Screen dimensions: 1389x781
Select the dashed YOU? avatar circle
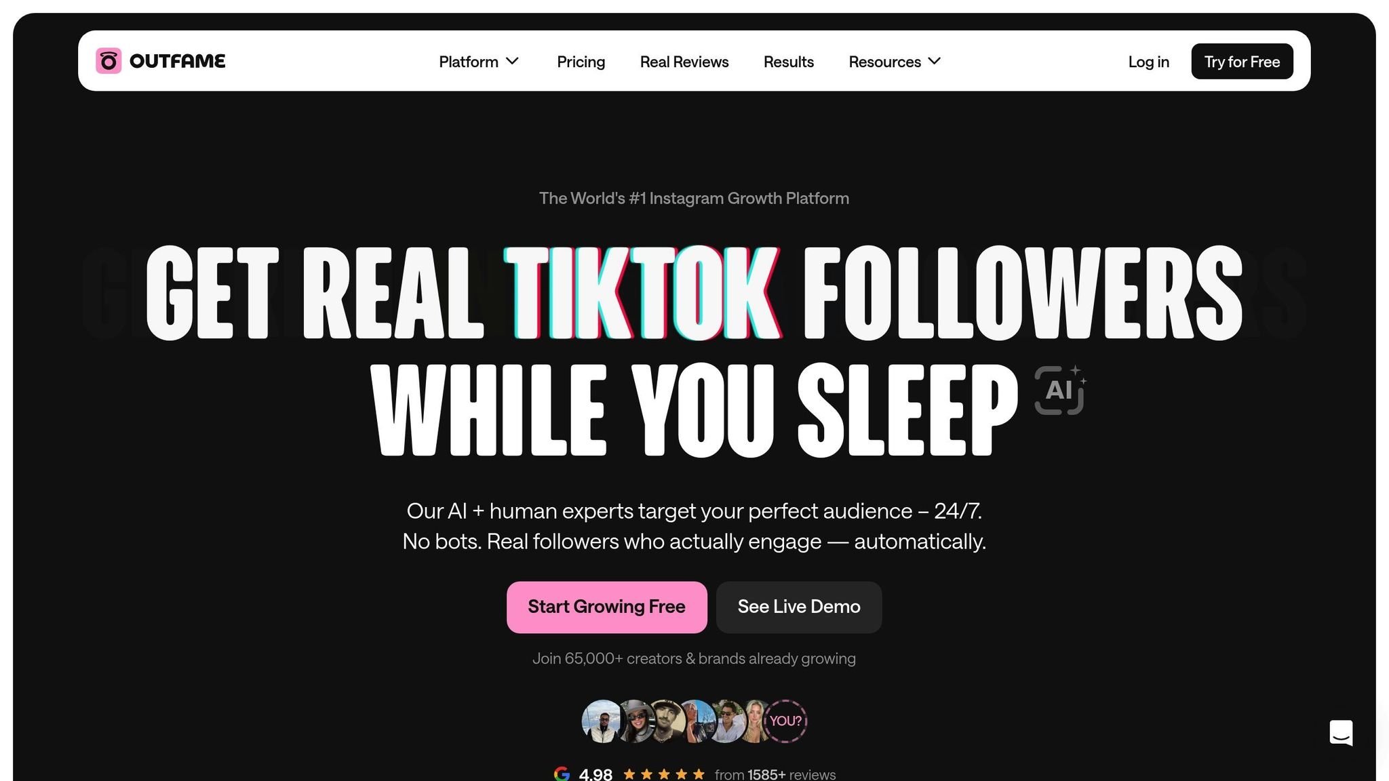tap(785, 721)
